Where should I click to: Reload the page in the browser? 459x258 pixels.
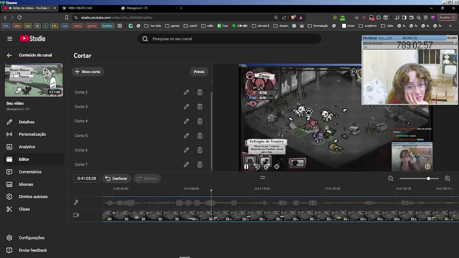coord(19,17)
